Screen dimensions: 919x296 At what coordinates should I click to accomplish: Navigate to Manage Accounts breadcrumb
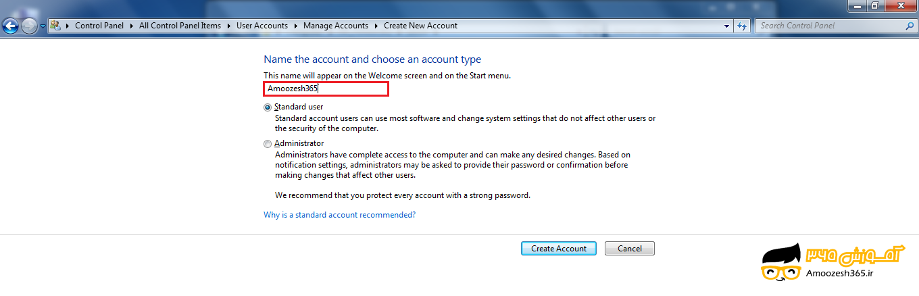pyautogui.click(x=336, y=26)
